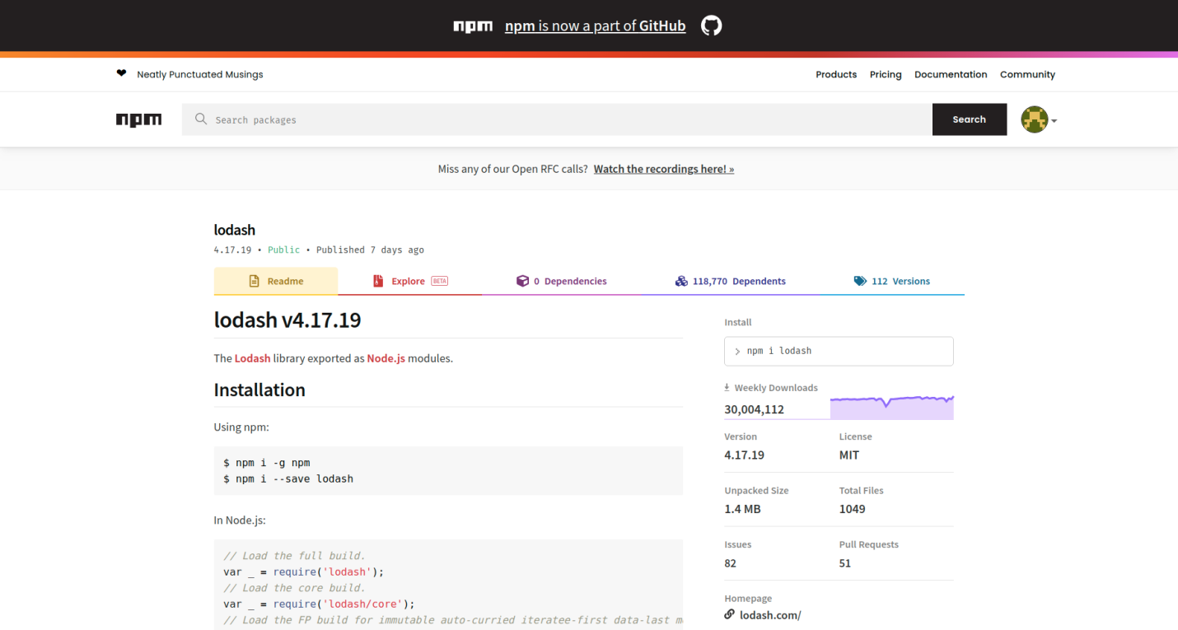Click the black Search button
Image resolution: width=1178 pixels, height=630 pixels.
(970, 119)
